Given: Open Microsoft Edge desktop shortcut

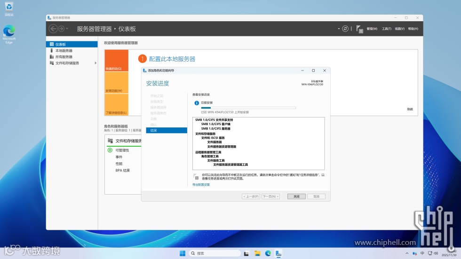Looking at the screenshot, I should point(9,34).
